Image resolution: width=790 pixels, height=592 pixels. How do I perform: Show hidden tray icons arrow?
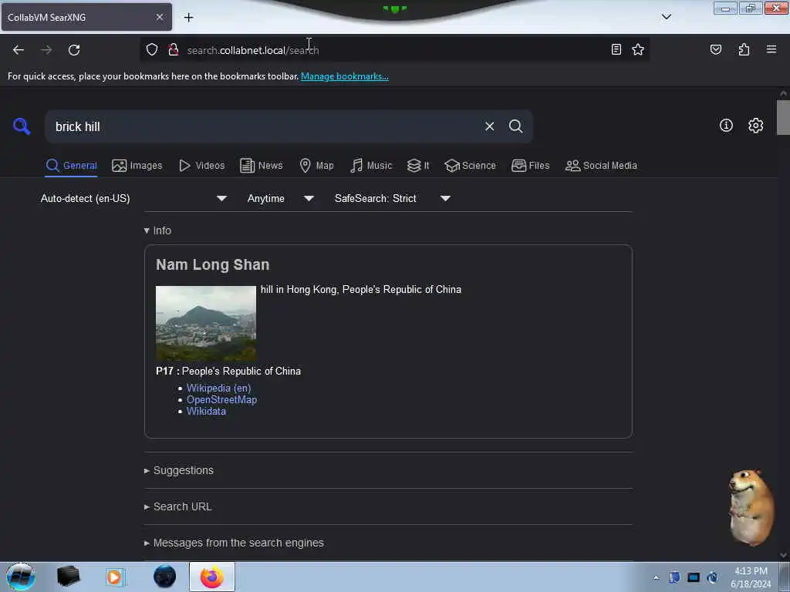[656, 577]
